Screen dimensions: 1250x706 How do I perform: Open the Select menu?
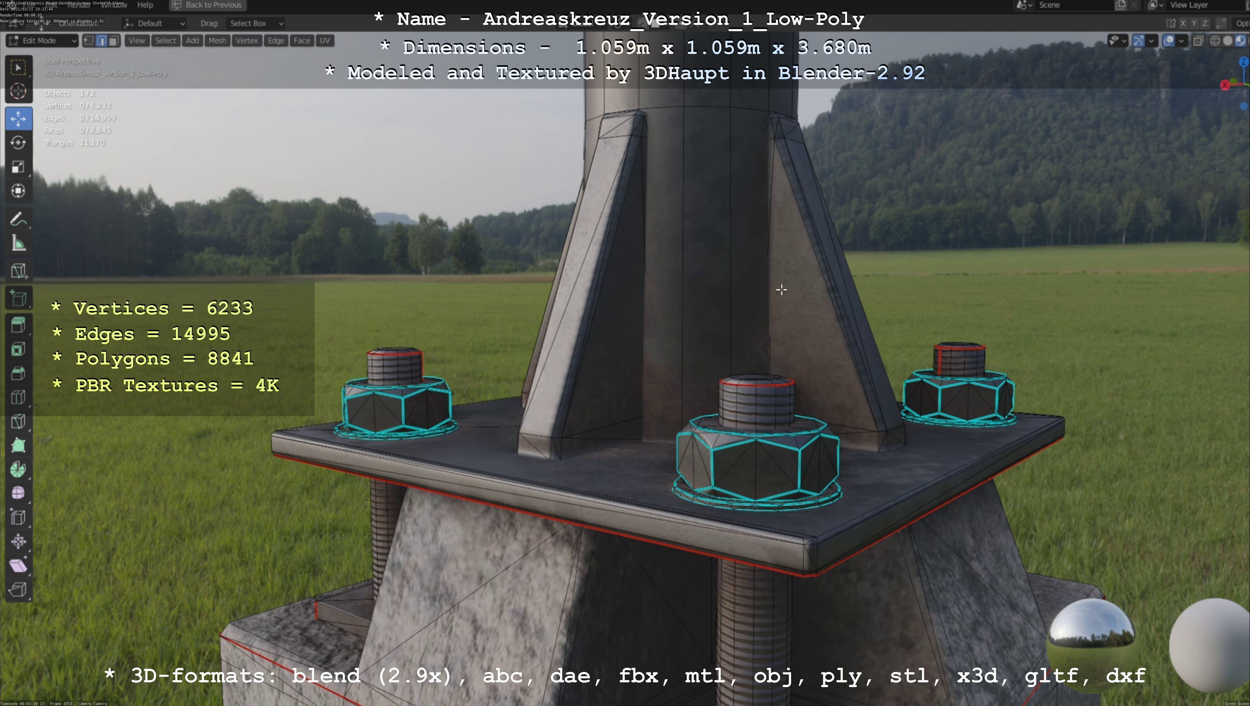(x=166, y=41)
